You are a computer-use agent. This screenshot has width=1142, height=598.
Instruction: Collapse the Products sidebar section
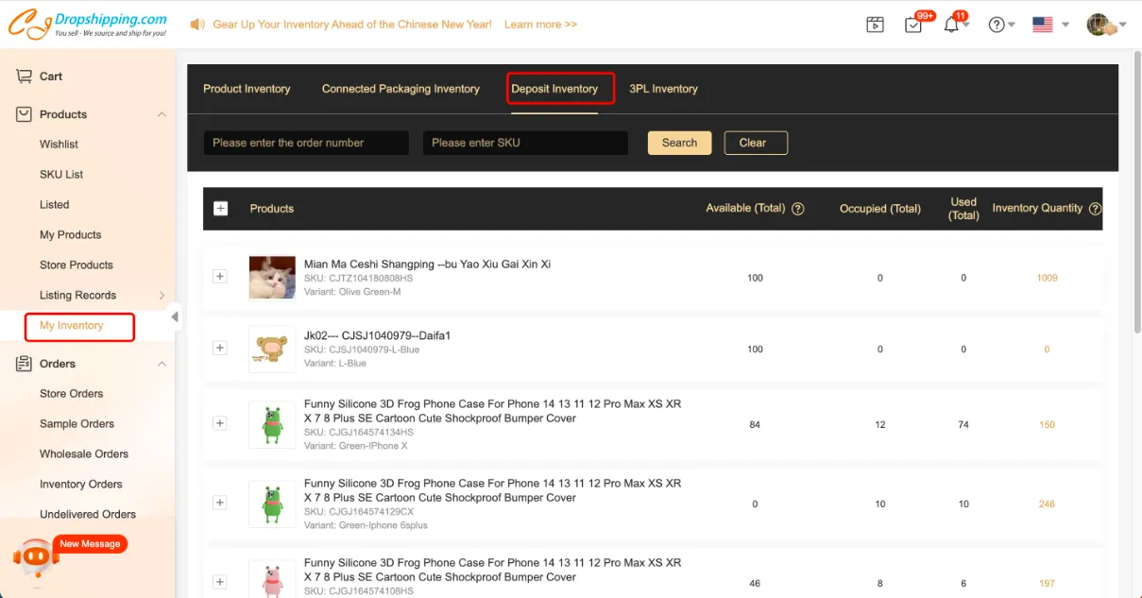pyautogui.click(x=162, y=114)
